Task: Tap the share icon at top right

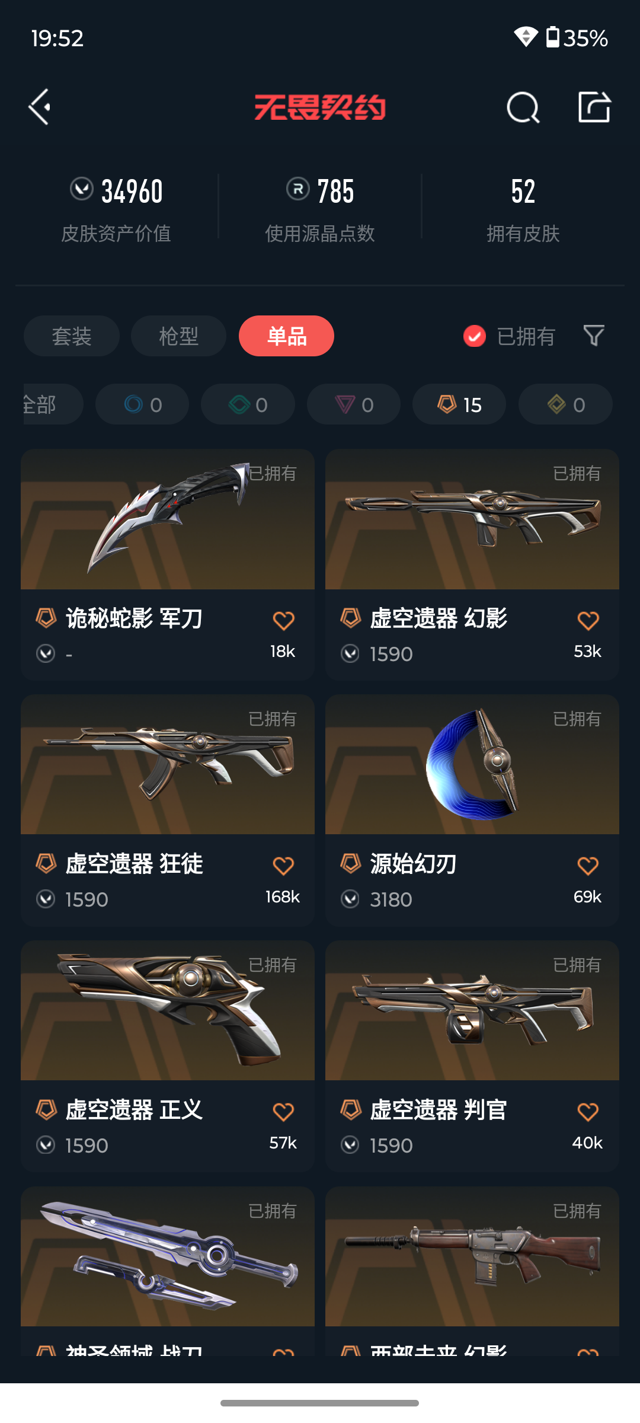Action: click(594, 107)
